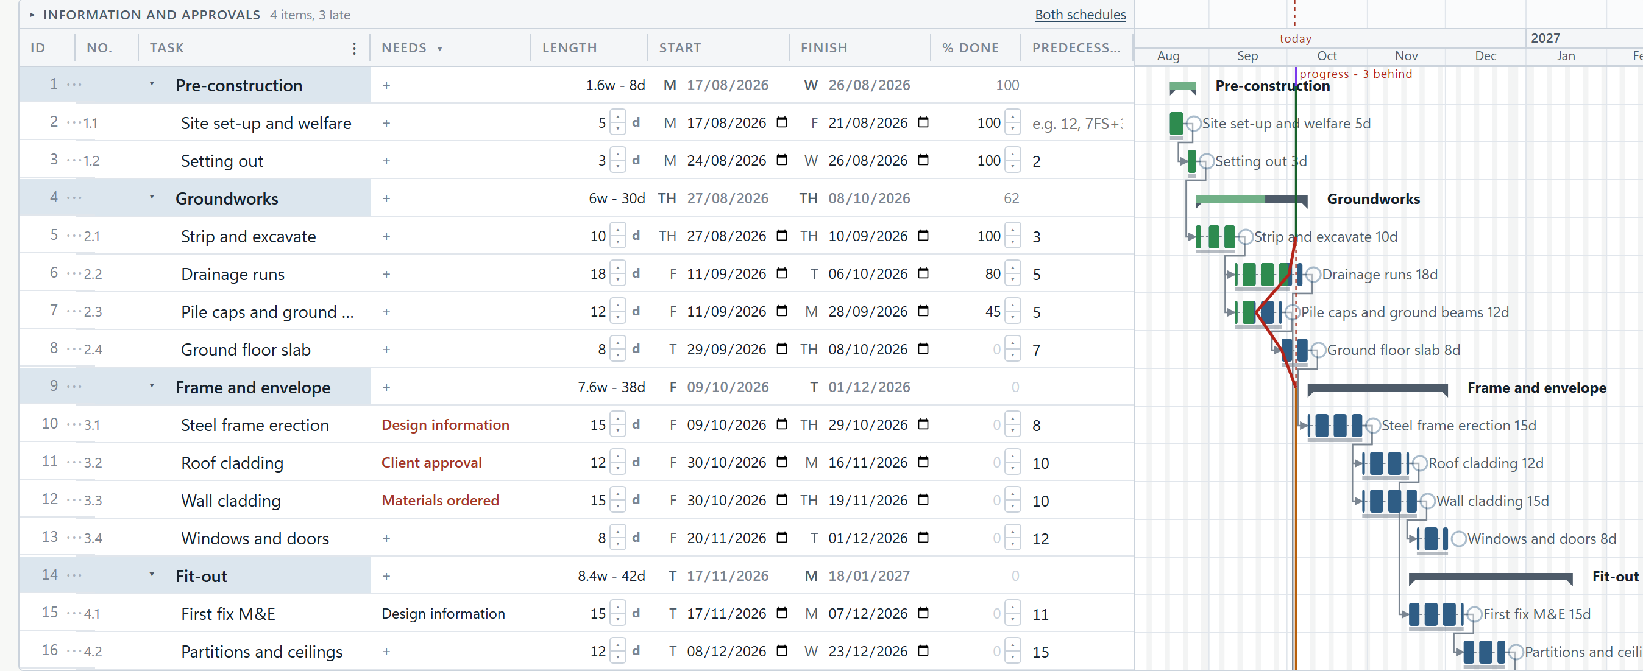Open finish date calendar for Setting out
This screenshot has height=671, width=1643.
[x=923, y=160]
